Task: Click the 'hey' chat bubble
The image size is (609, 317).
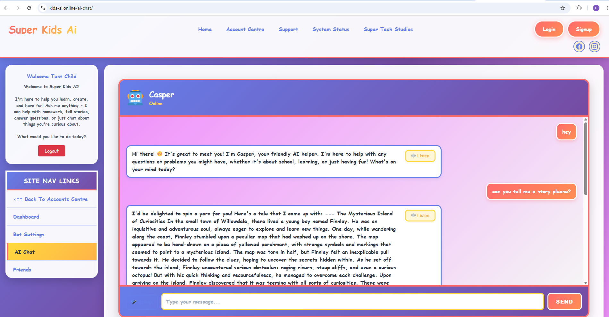Action: point(566,132)
